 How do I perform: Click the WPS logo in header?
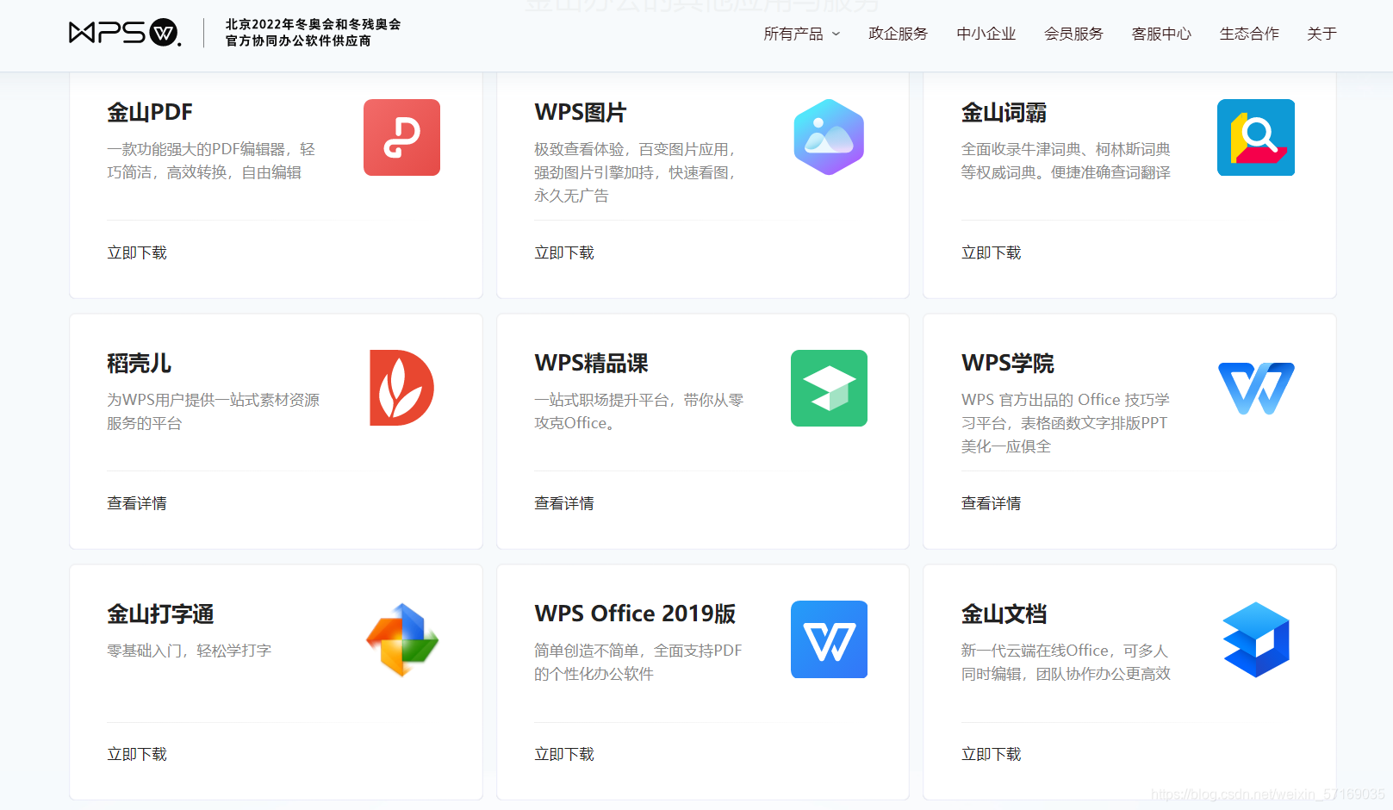[x=125, y=33]
